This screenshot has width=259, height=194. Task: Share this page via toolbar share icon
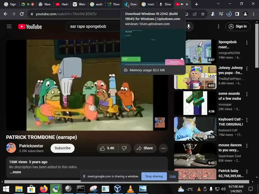click(195, 14)
